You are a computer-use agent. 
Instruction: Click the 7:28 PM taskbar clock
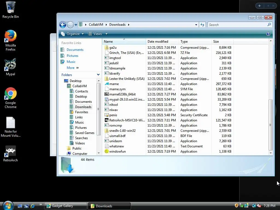[x=269, y=206]
